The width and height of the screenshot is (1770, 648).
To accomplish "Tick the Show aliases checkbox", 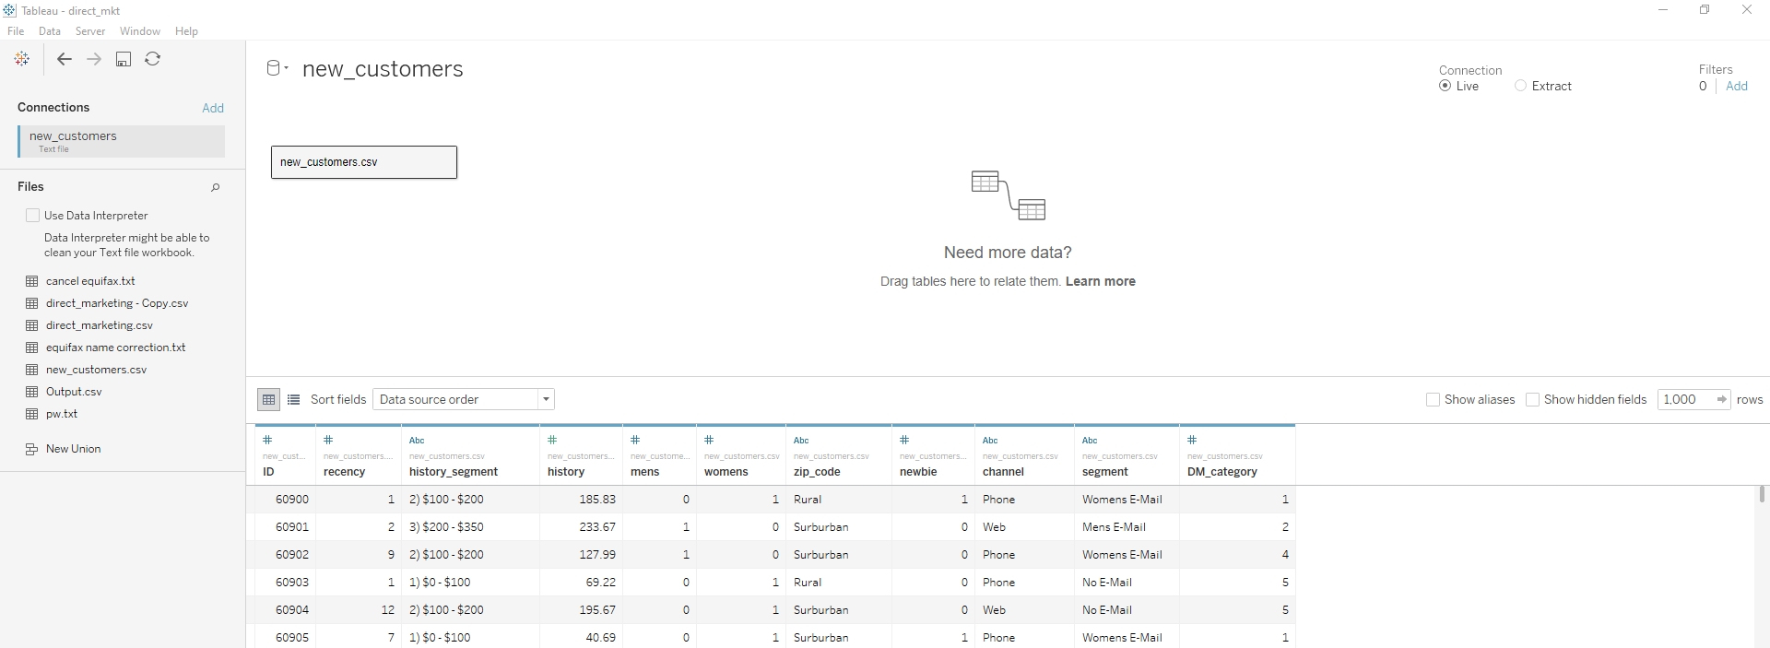I will click(x=1433, y=399).
